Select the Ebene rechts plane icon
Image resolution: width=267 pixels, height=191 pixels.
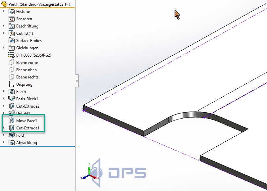tap(12, 77)
